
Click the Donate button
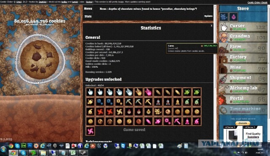pos(243,123)
